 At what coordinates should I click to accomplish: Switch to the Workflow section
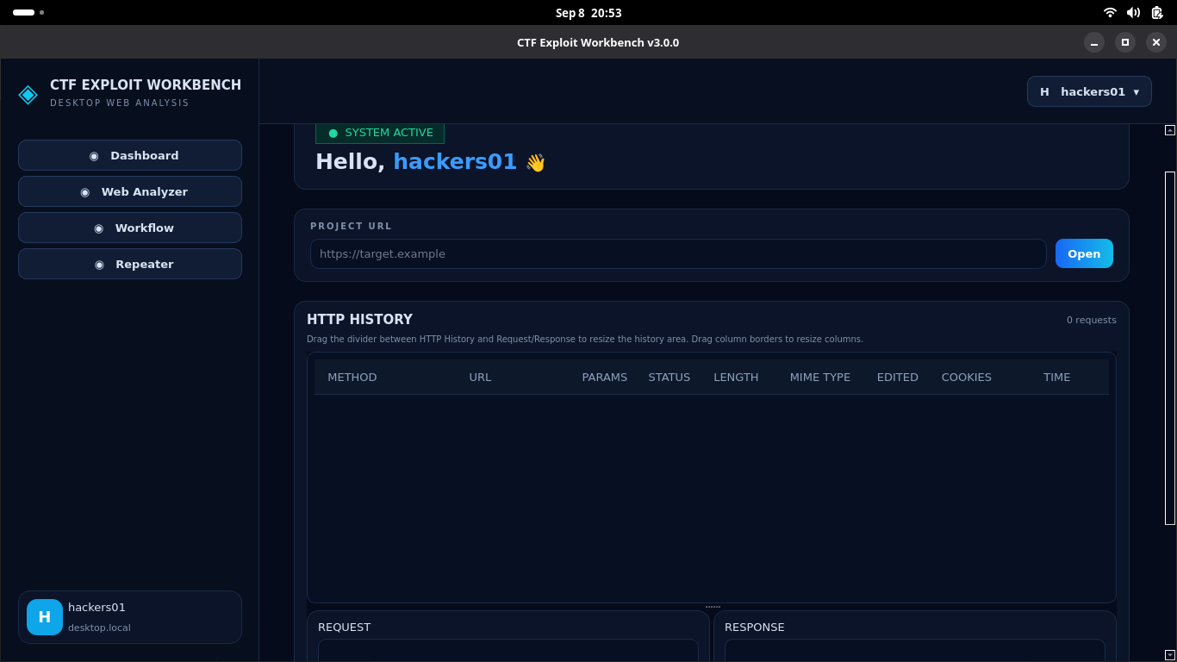[130, 228]
